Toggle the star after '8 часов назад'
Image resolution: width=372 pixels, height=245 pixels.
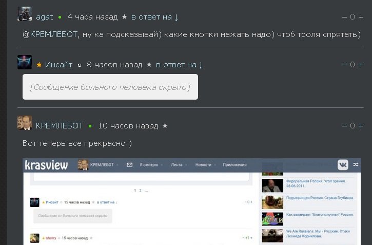149,65
